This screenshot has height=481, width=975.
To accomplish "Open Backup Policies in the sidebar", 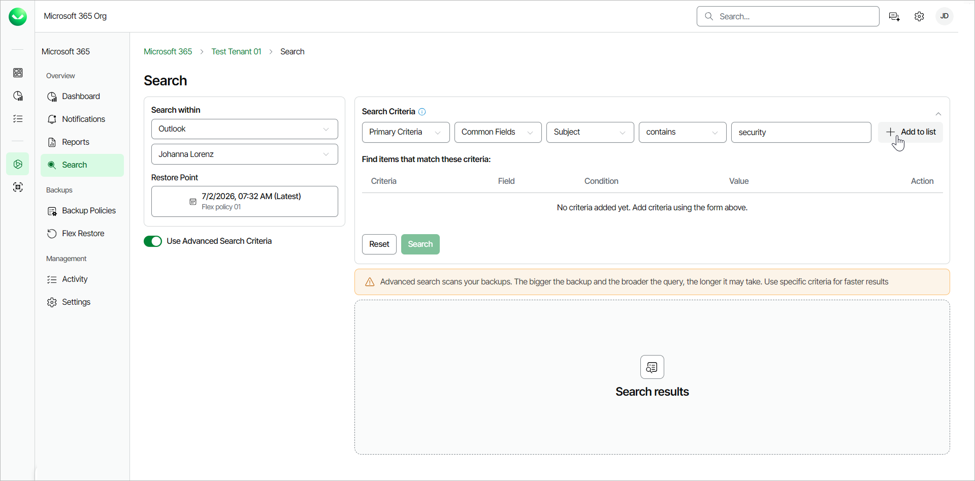I will tap(82, 211).
